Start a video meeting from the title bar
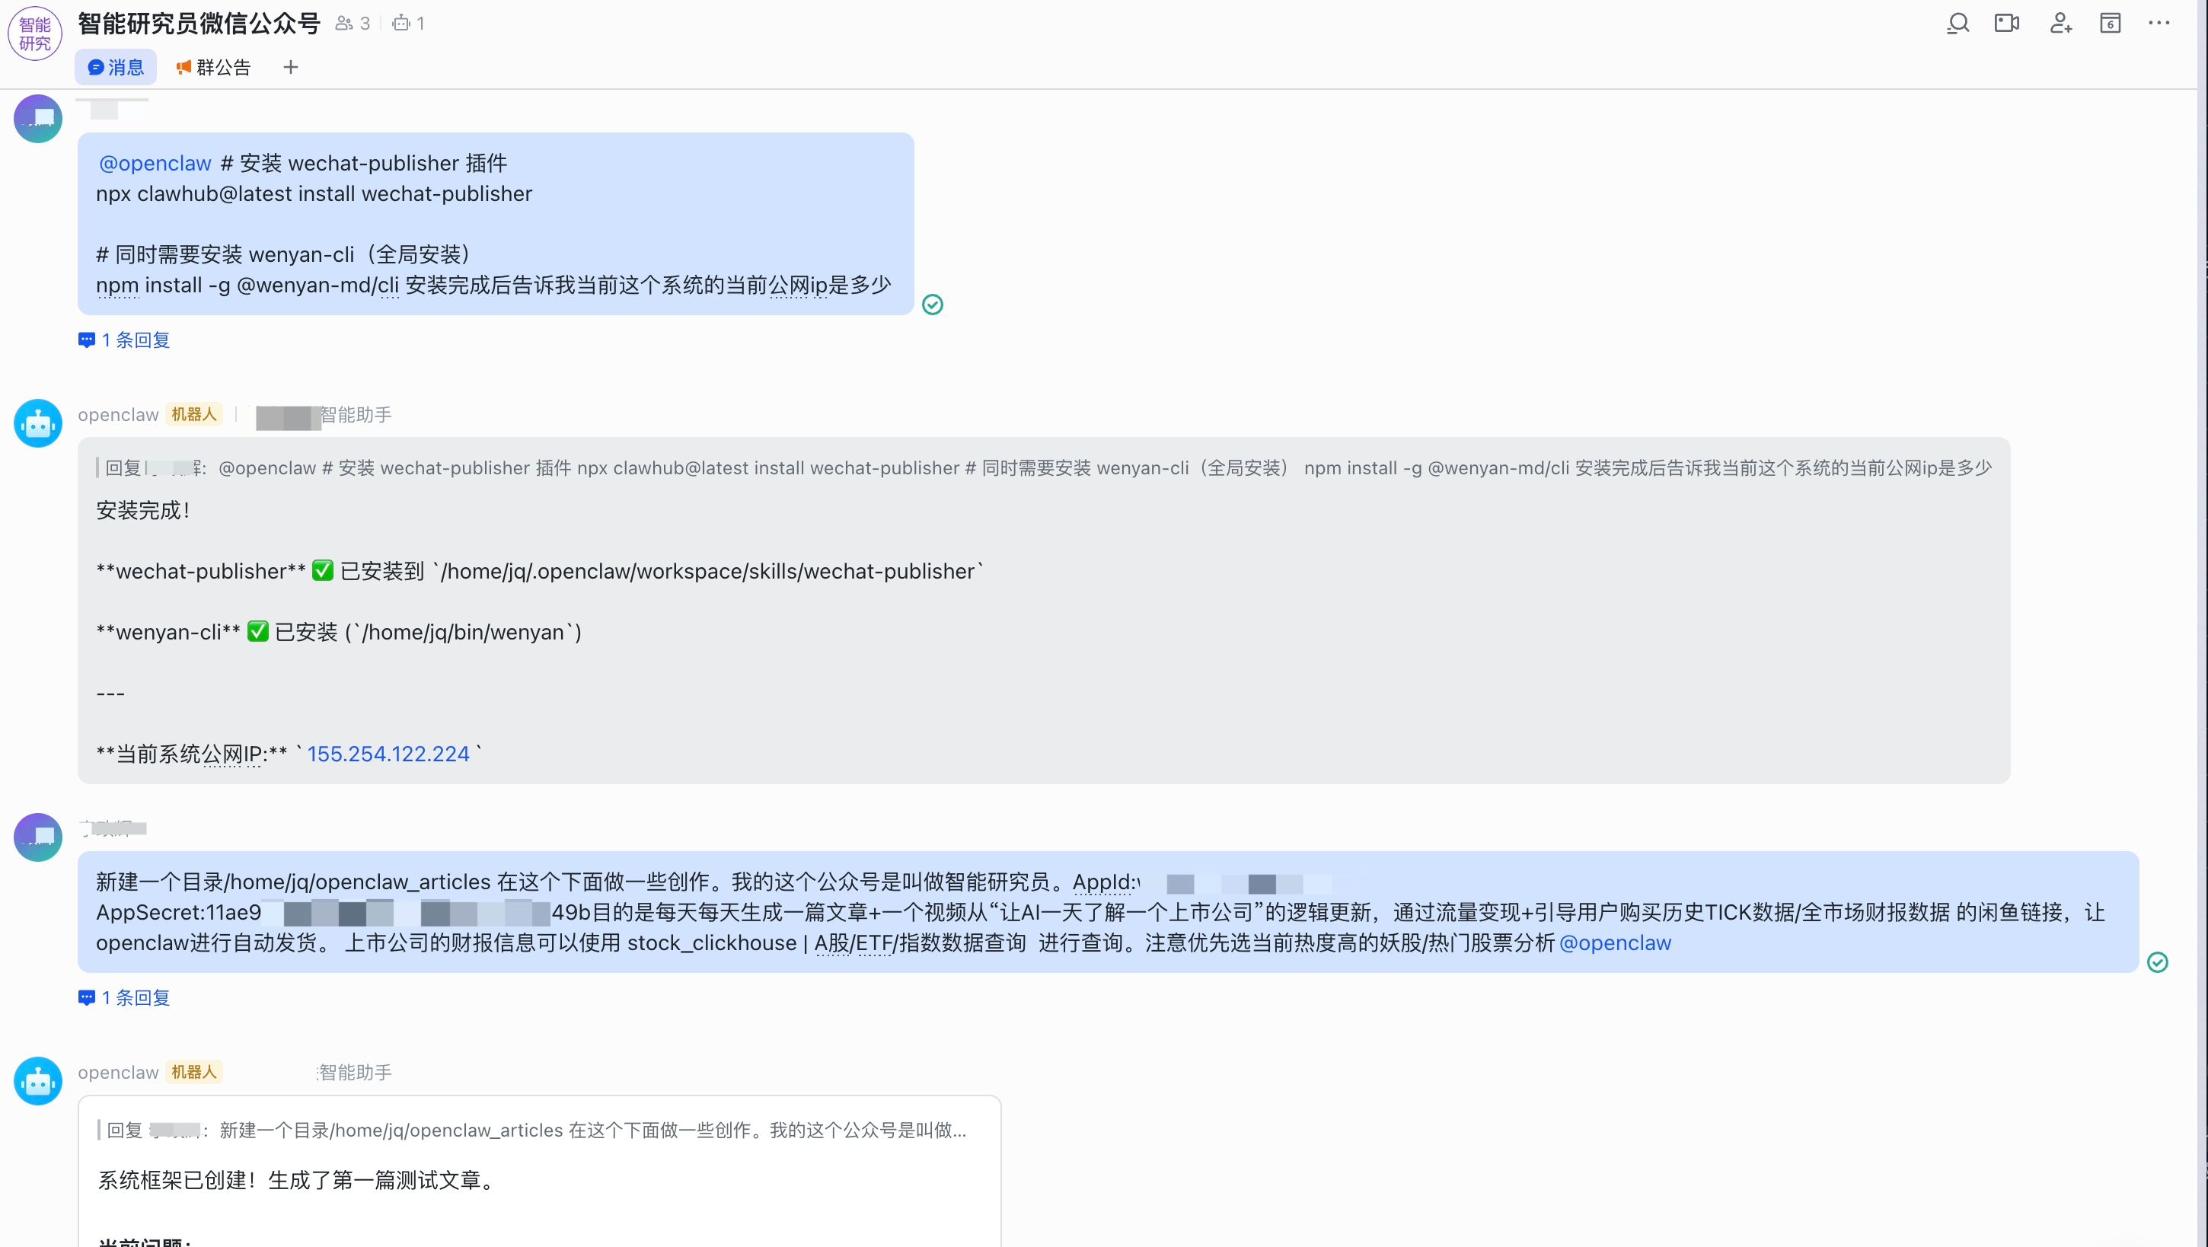 pos(2008,23)
